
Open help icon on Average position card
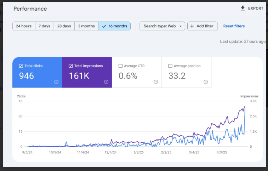pyautogui.click(x=206, y=82)
